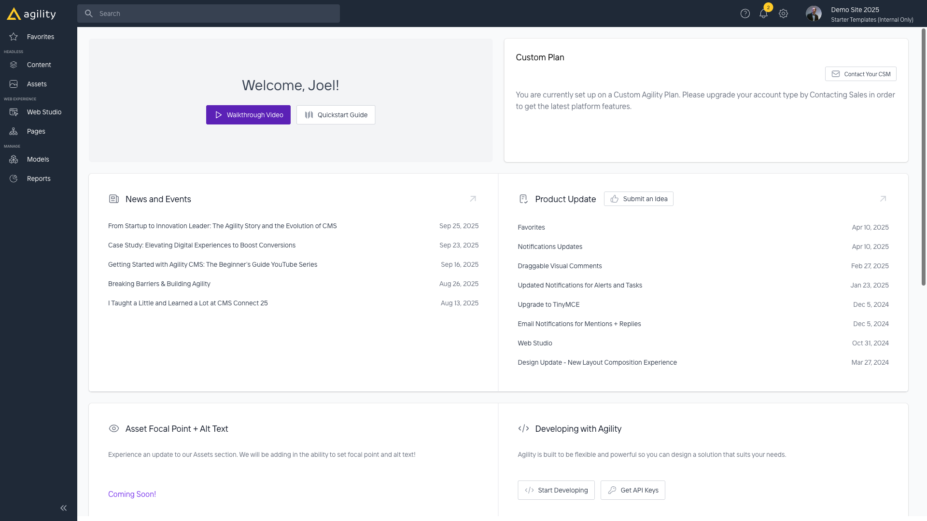Click Get API Keys button
The height and width of the screenshot is (521, 927).
[x=632, y=490]
